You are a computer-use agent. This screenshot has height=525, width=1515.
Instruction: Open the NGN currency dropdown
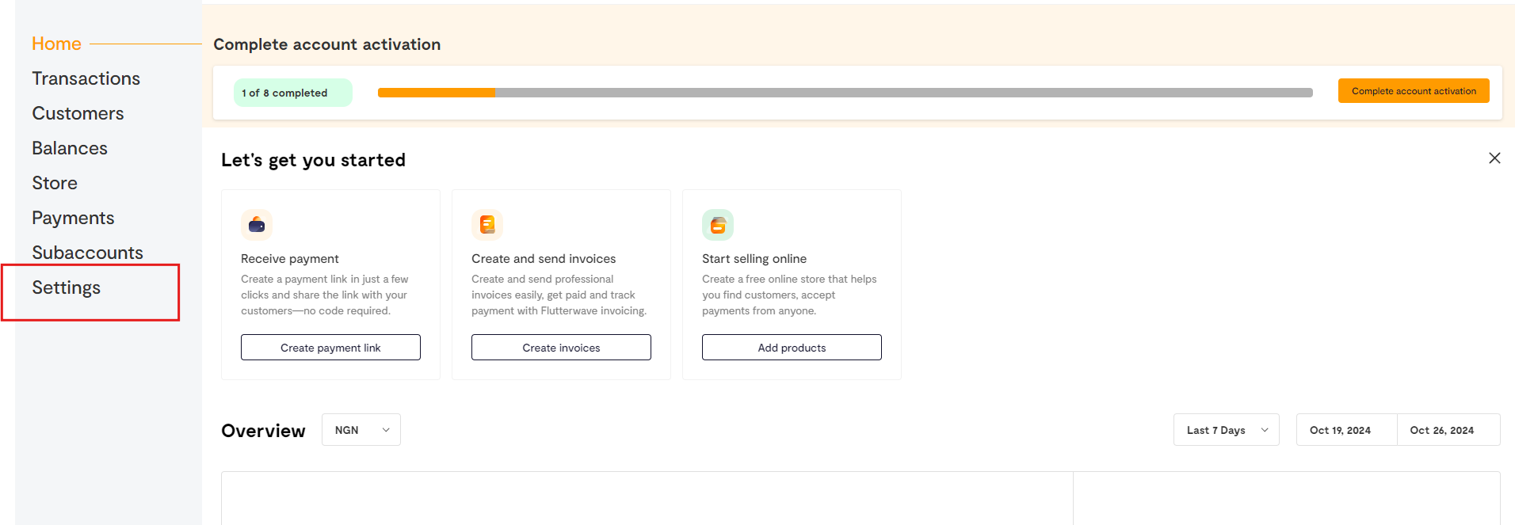(x=361, y=430)
